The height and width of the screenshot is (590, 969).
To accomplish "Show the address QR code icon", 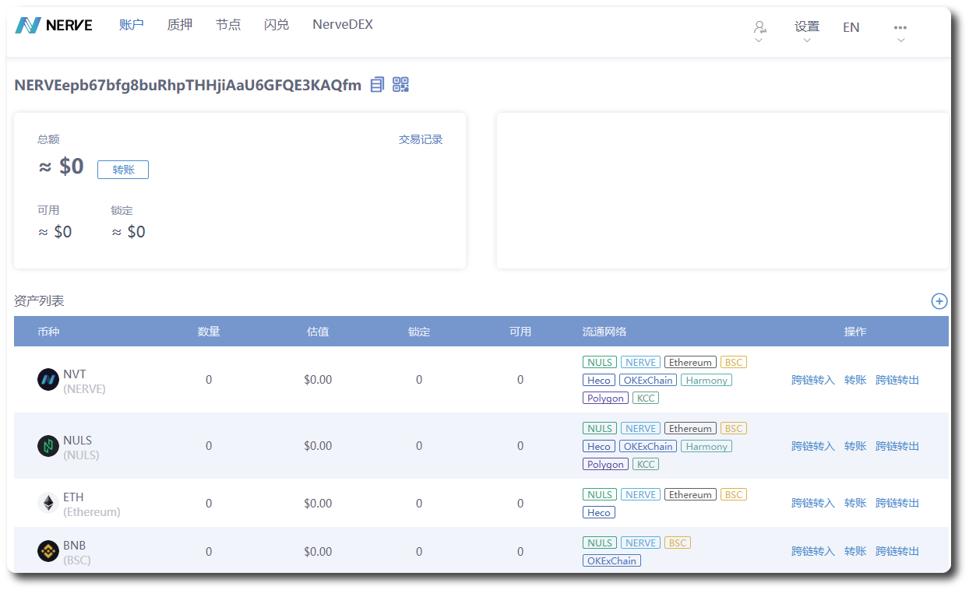I will coord(400,85).
